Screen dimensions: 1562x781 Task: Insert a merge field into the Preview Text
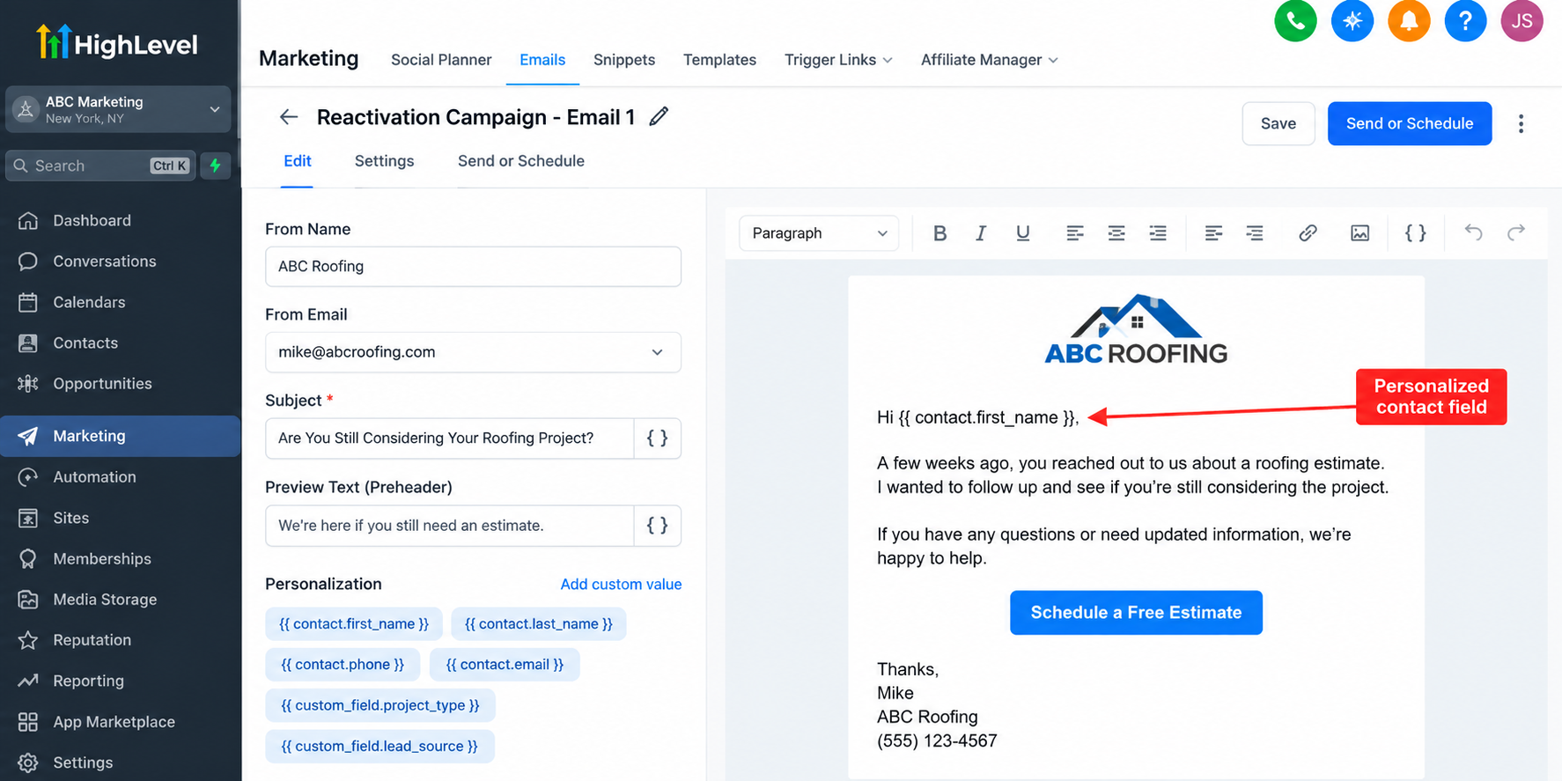click(658, 526)
